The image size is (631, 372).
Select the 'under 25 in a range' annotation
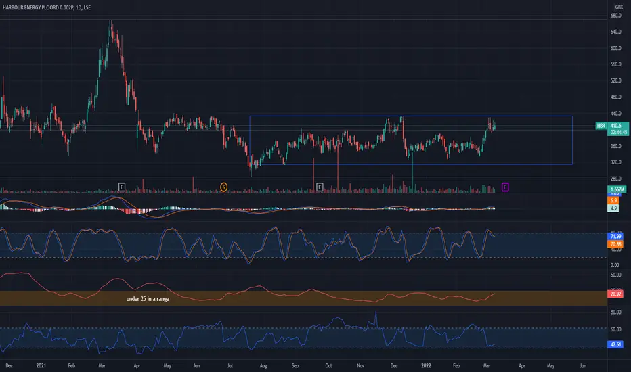tap(148, 299)
